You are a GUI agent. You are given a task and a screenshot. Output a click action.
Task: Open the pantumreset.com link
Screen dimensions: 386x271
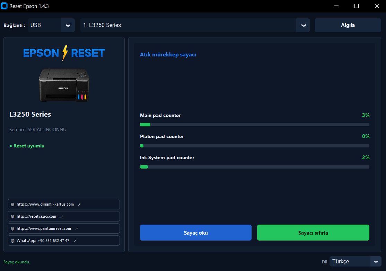(64, 228)
